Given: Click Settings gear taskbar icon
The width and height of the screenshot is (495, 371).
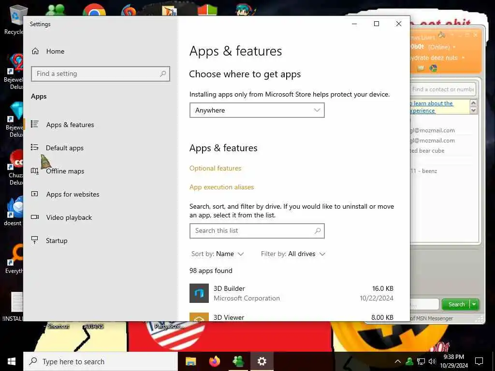Looking at the screenshot, I should point(262,361).
